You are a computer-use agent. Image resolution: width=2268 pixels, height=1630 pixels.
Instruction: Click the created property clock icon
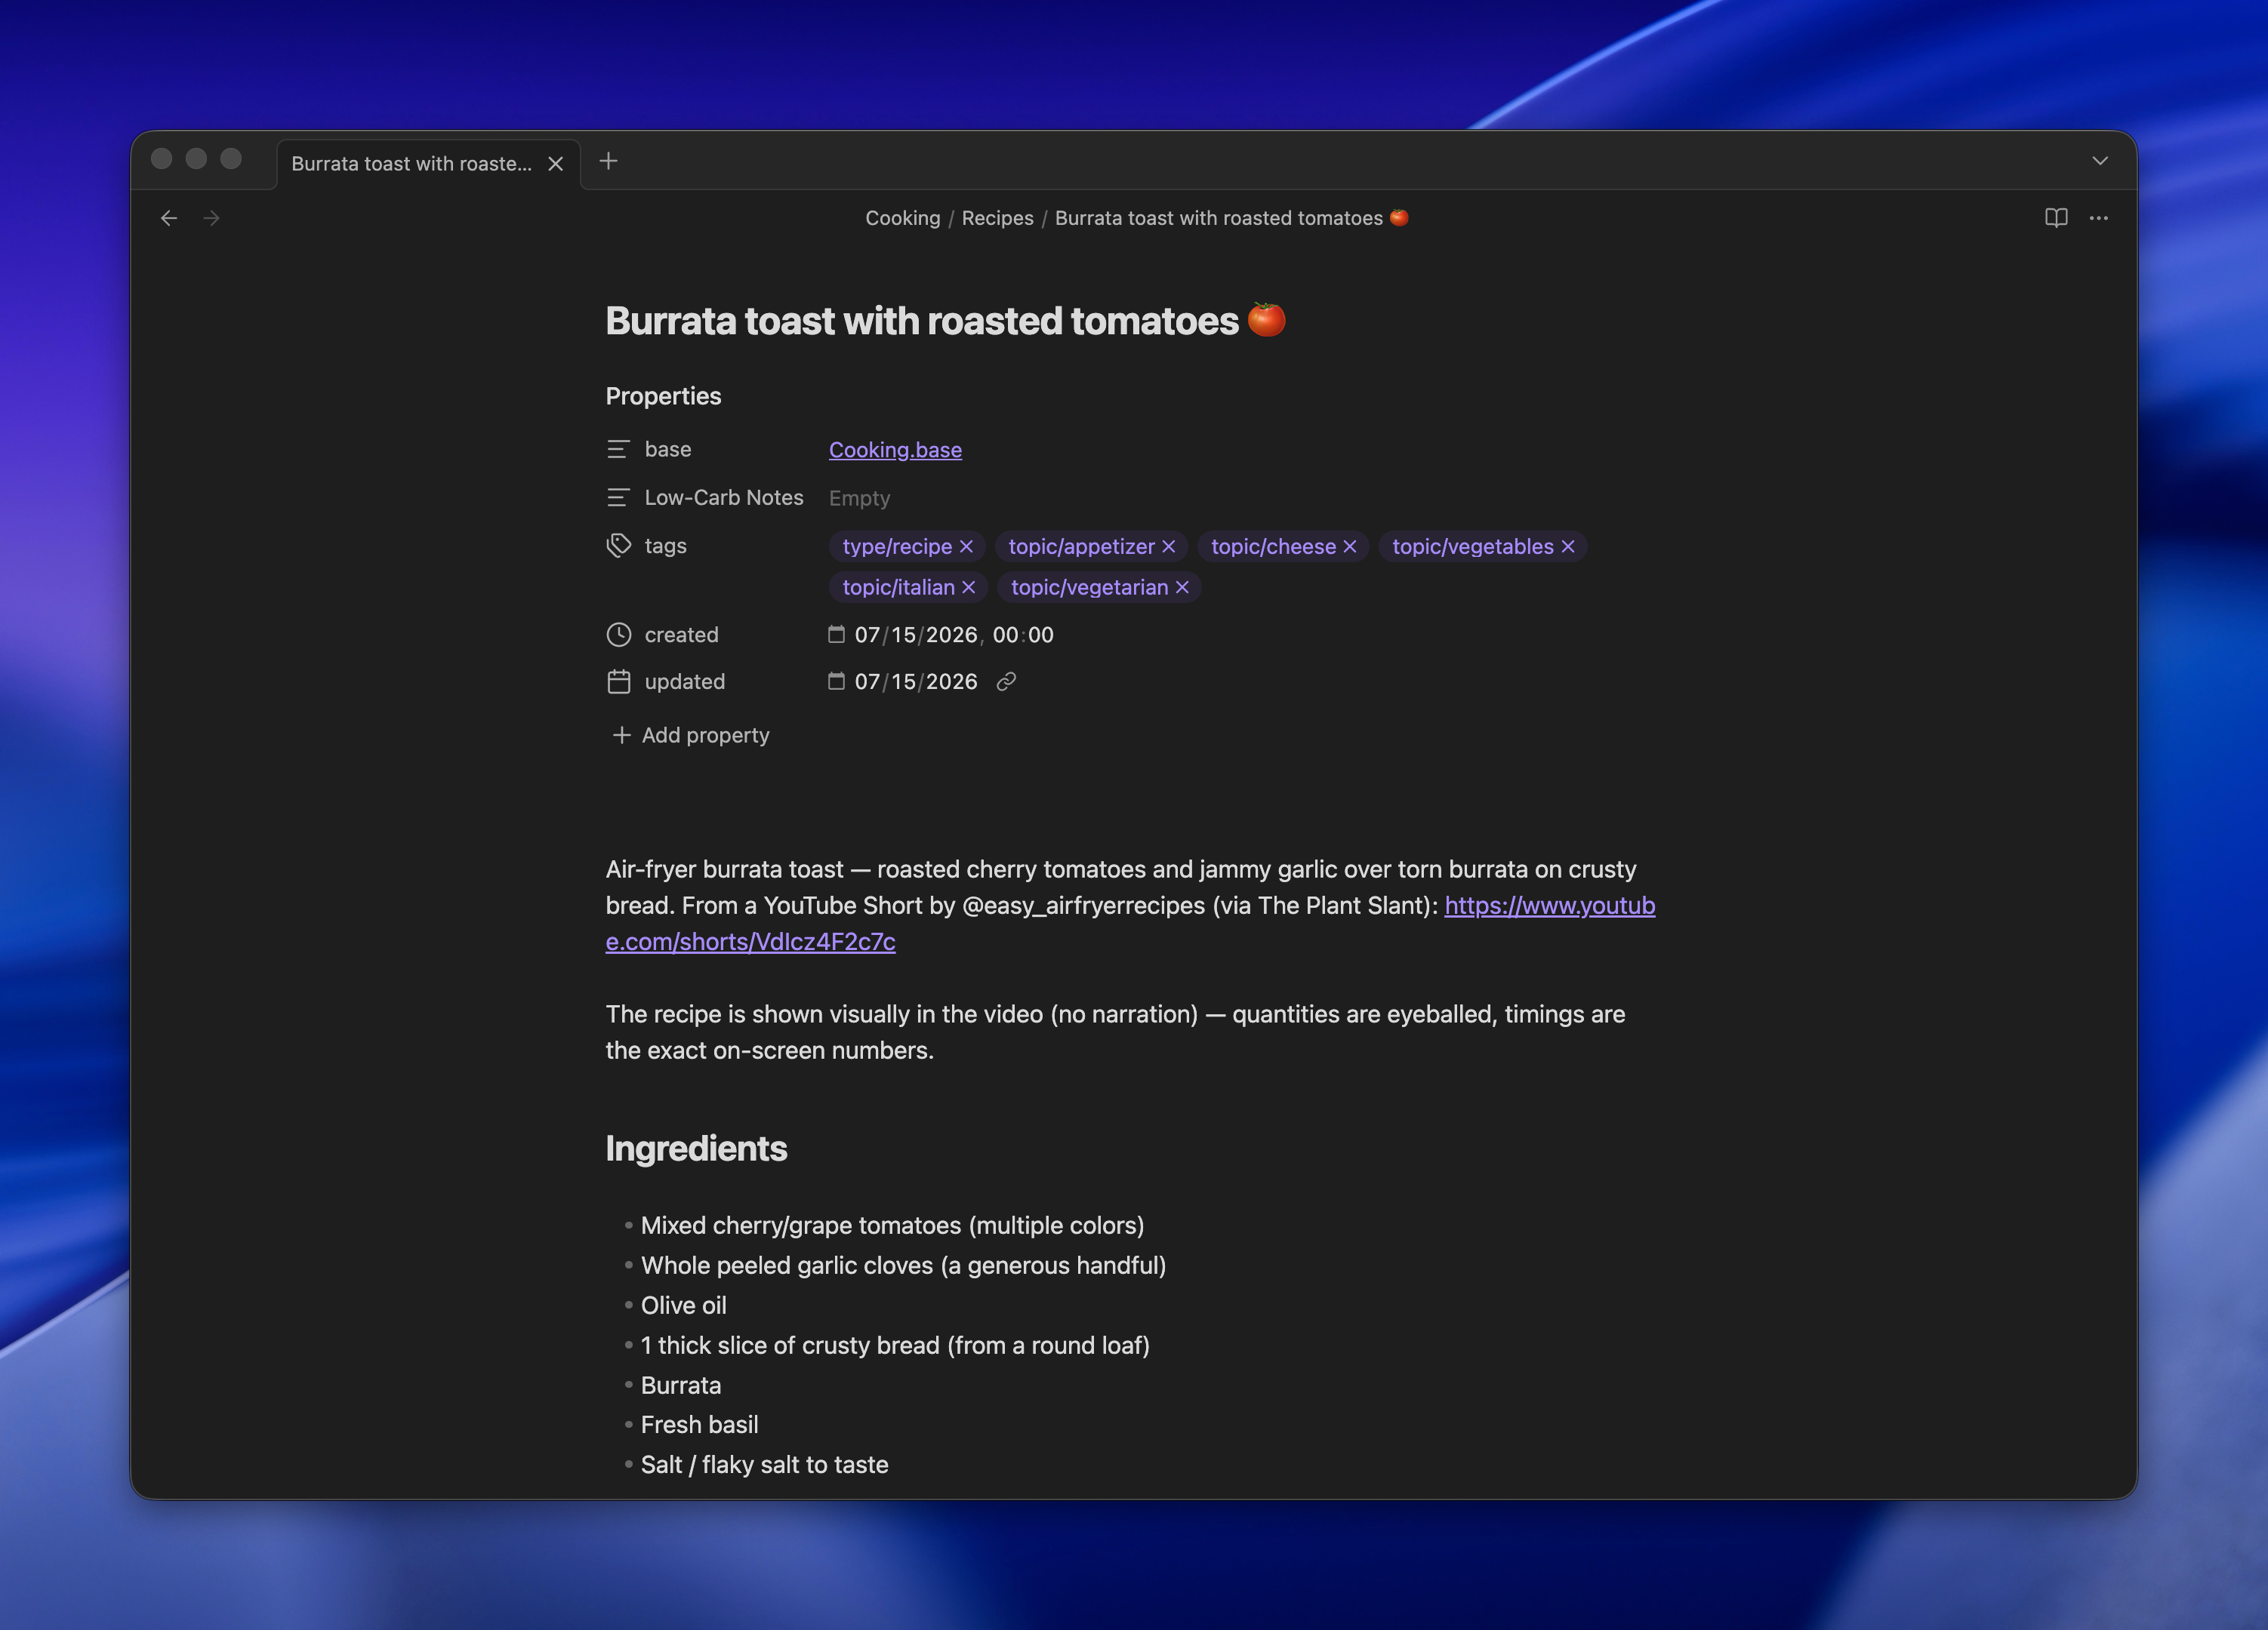(618, 635)
